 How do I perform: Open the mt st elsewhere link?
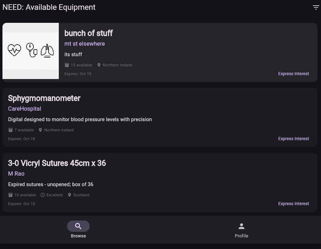tap(84, 44)
